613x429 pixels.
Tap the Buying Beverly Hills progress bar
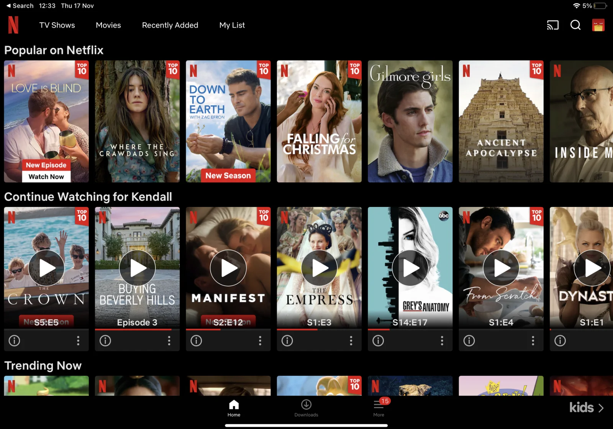137,329
